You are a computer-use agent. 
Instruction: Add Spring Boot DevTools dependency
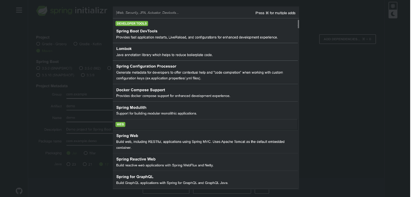[x=205, y=34]
